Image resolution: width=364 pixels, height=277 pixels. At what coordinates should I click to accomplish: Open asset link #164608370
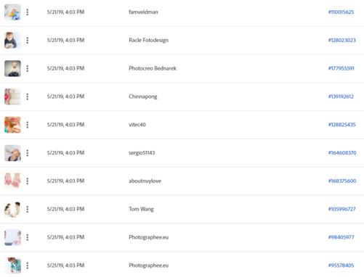tap(342, 153)
